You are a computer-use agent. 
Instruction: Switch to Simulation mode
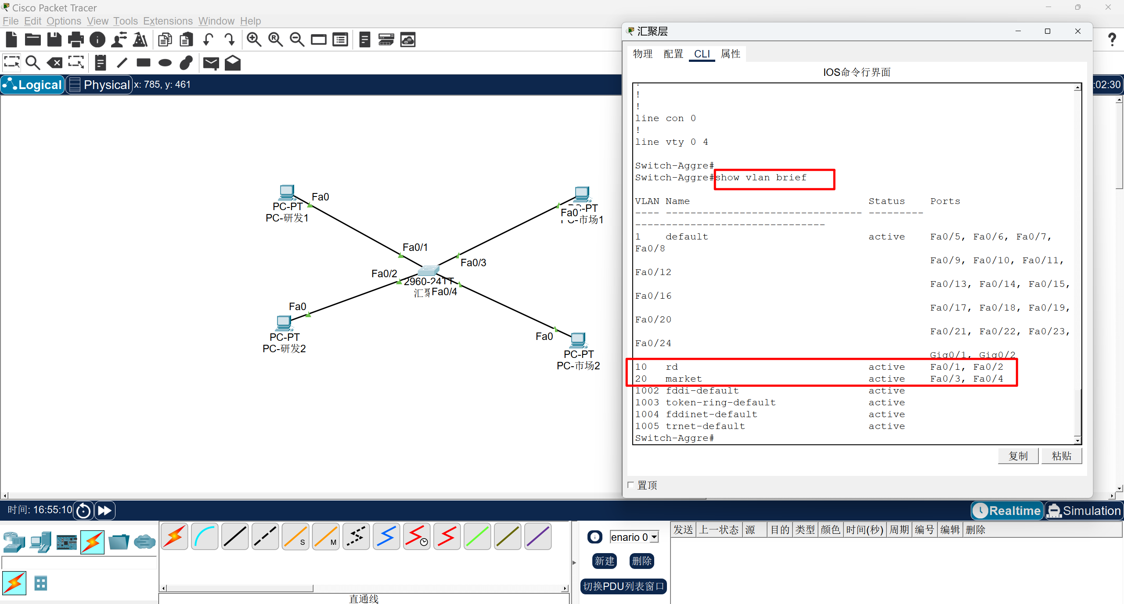[1084, 511]
